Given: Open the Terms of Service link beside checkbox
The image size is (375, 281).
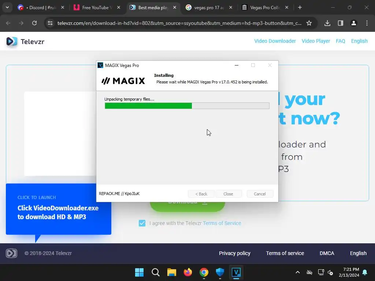Looking at the screenshot, I should coord(222,223).
